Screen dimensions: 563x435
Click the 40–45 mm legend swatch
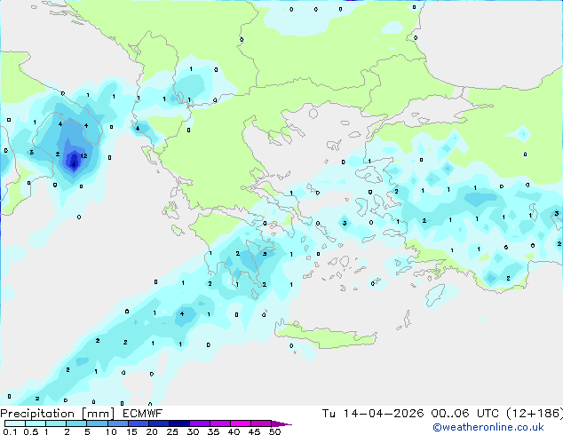[x=241, y=423]
